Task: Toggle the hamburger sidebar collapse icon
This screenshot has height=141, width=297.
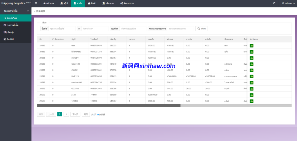Action: tap(36, 3)
